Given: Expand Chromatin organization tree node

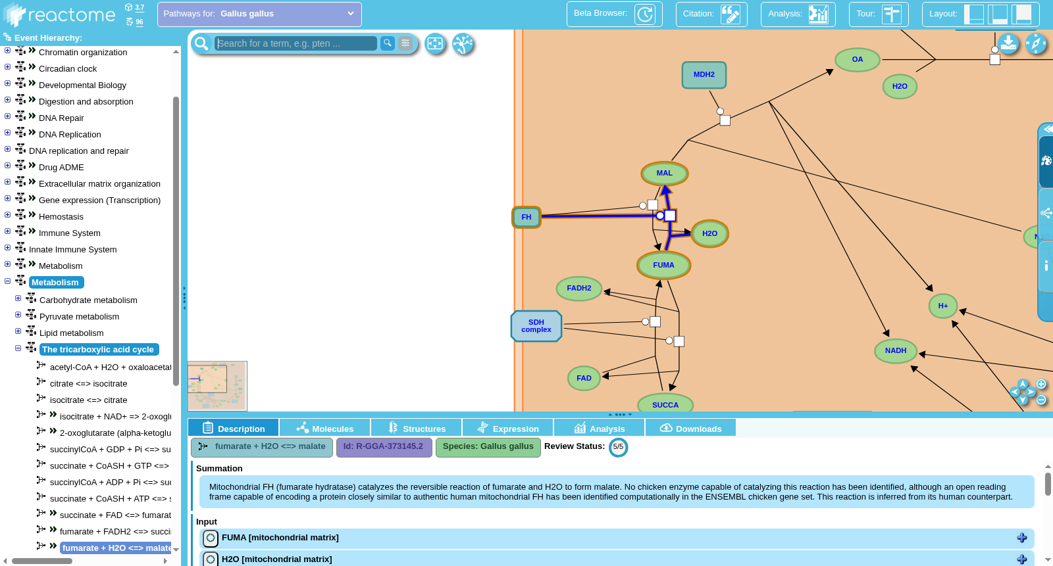Looking at the screenshot, I should pyautogui.click(x=7, y=51).
